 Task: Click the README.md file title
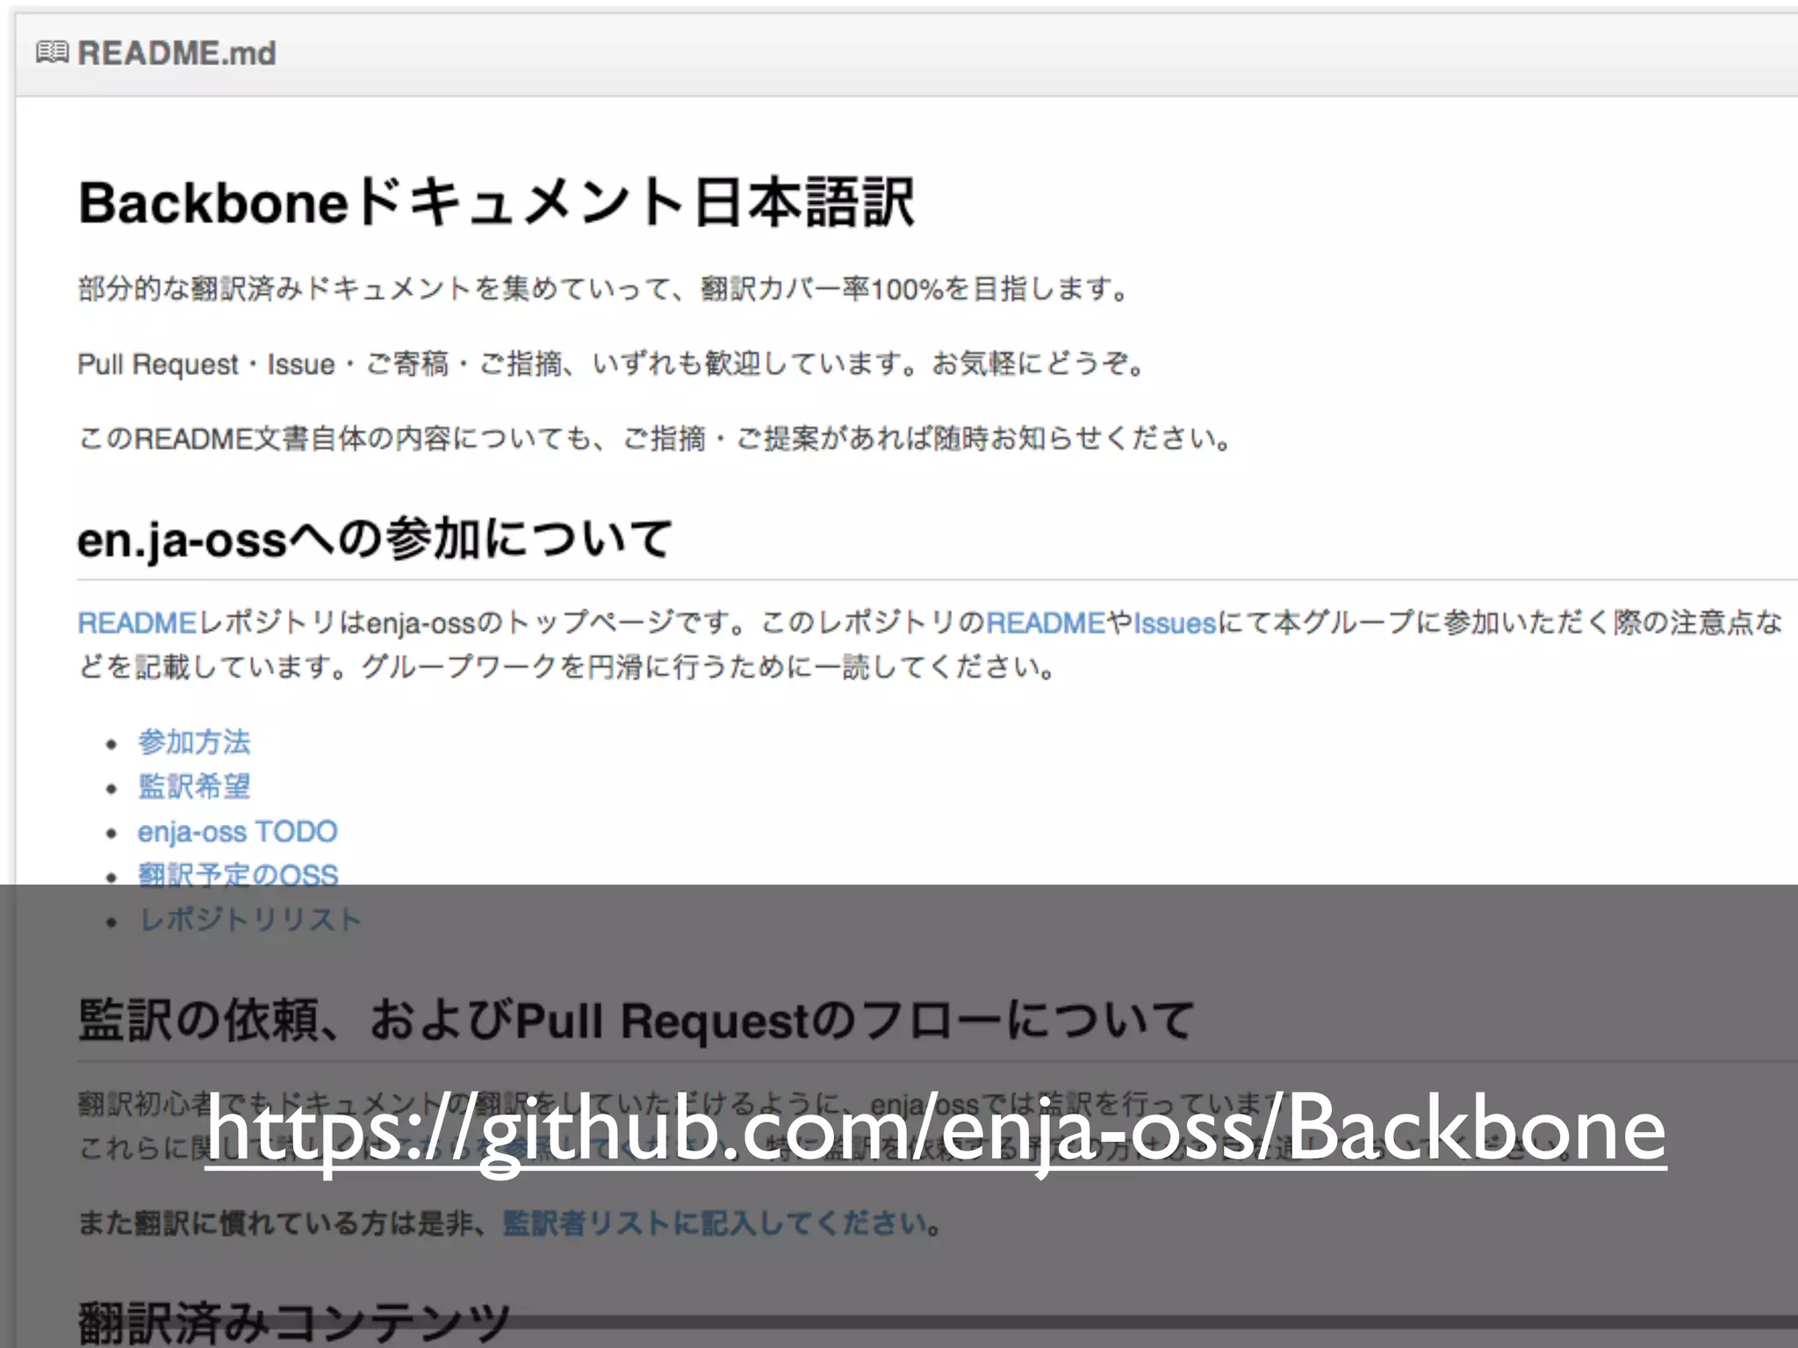click(177, 54)
